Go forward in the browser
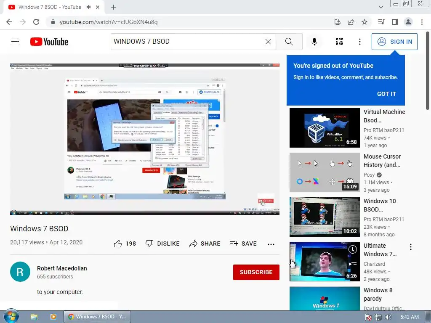 coord(23,22)
